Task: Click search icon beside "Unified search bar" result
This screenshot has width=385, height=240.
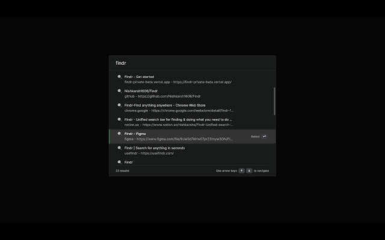Action: pos(119,119)
